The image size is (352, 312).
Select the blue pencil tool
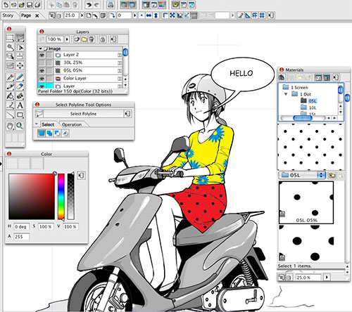tap(20, 77)
